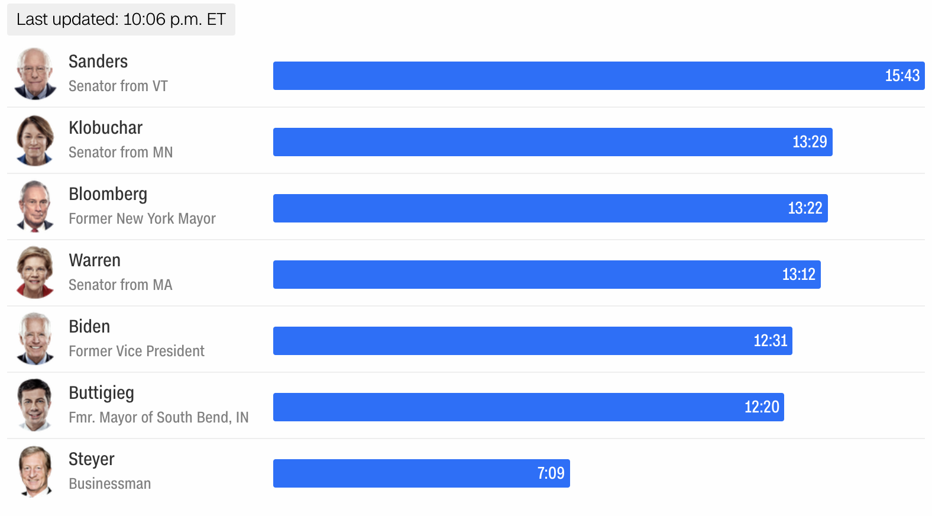Click Biden's portrait photo
The width and height of the screenshot is (932, 516).
tap(35, 339)
